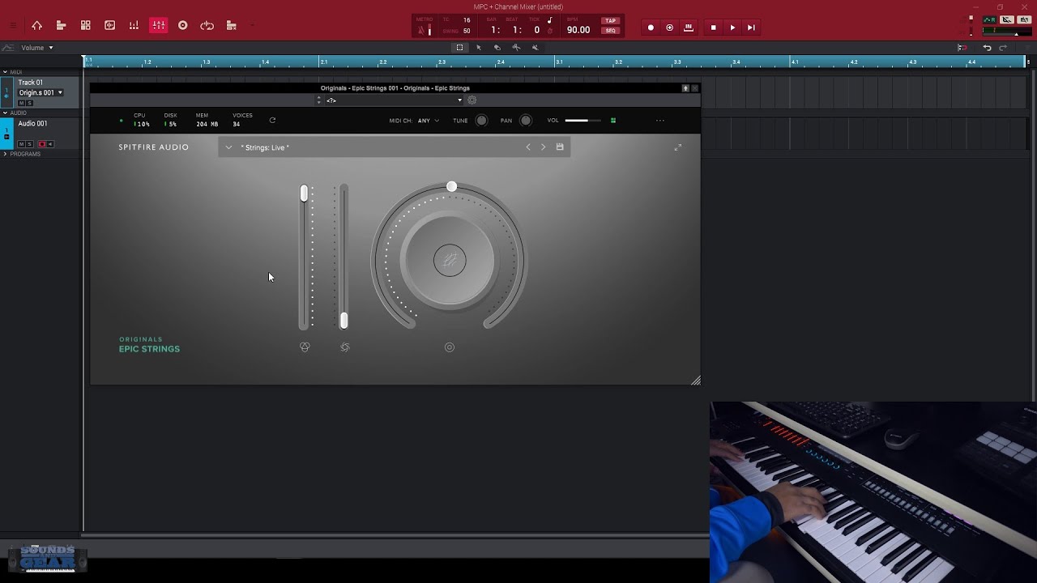
Task: Enable Overdub recording
Action: (x=669, y=28)
